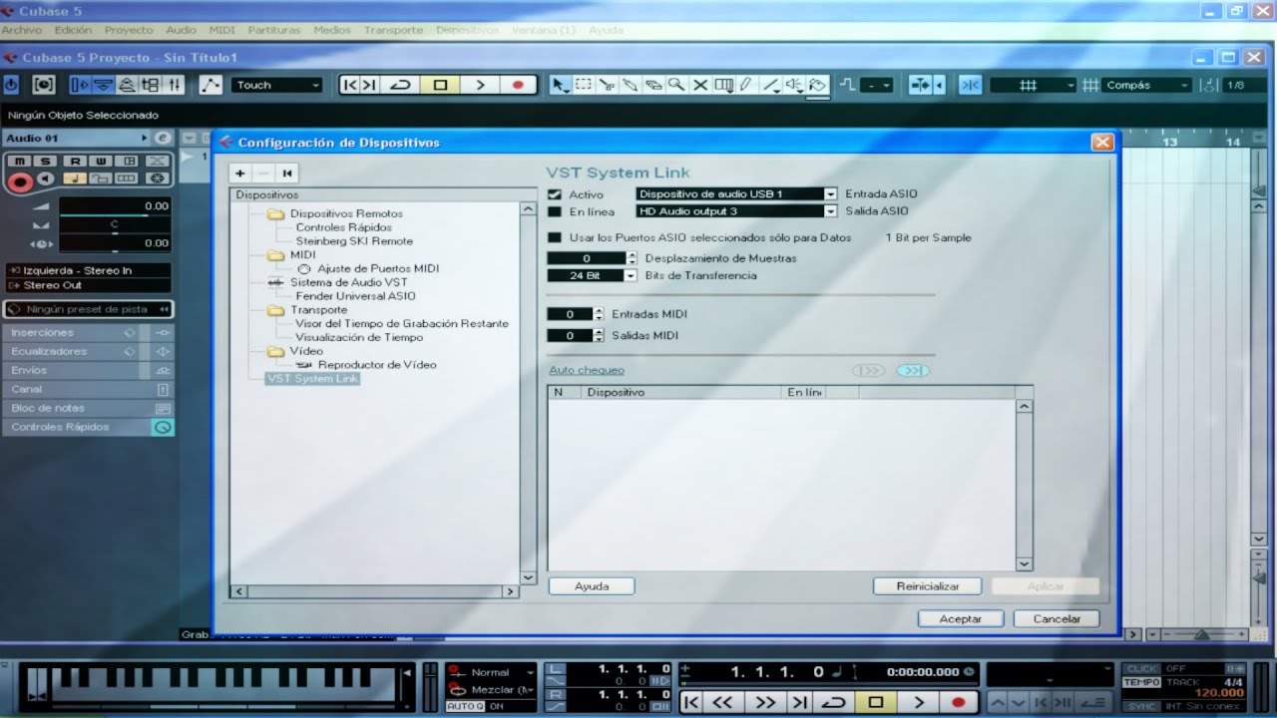
Task: Click main toolbar Stop button
Action: pyautogui.click(x=440, y=85)
